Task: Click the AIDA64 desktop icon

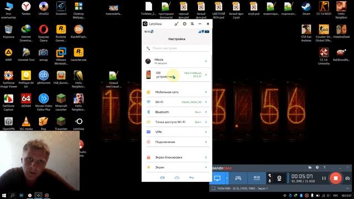Action: click(26, 101)
